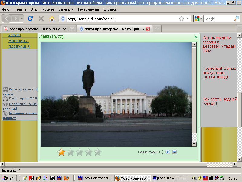
Task: Rate the photo two stars
Action: [x=70, y=152]
